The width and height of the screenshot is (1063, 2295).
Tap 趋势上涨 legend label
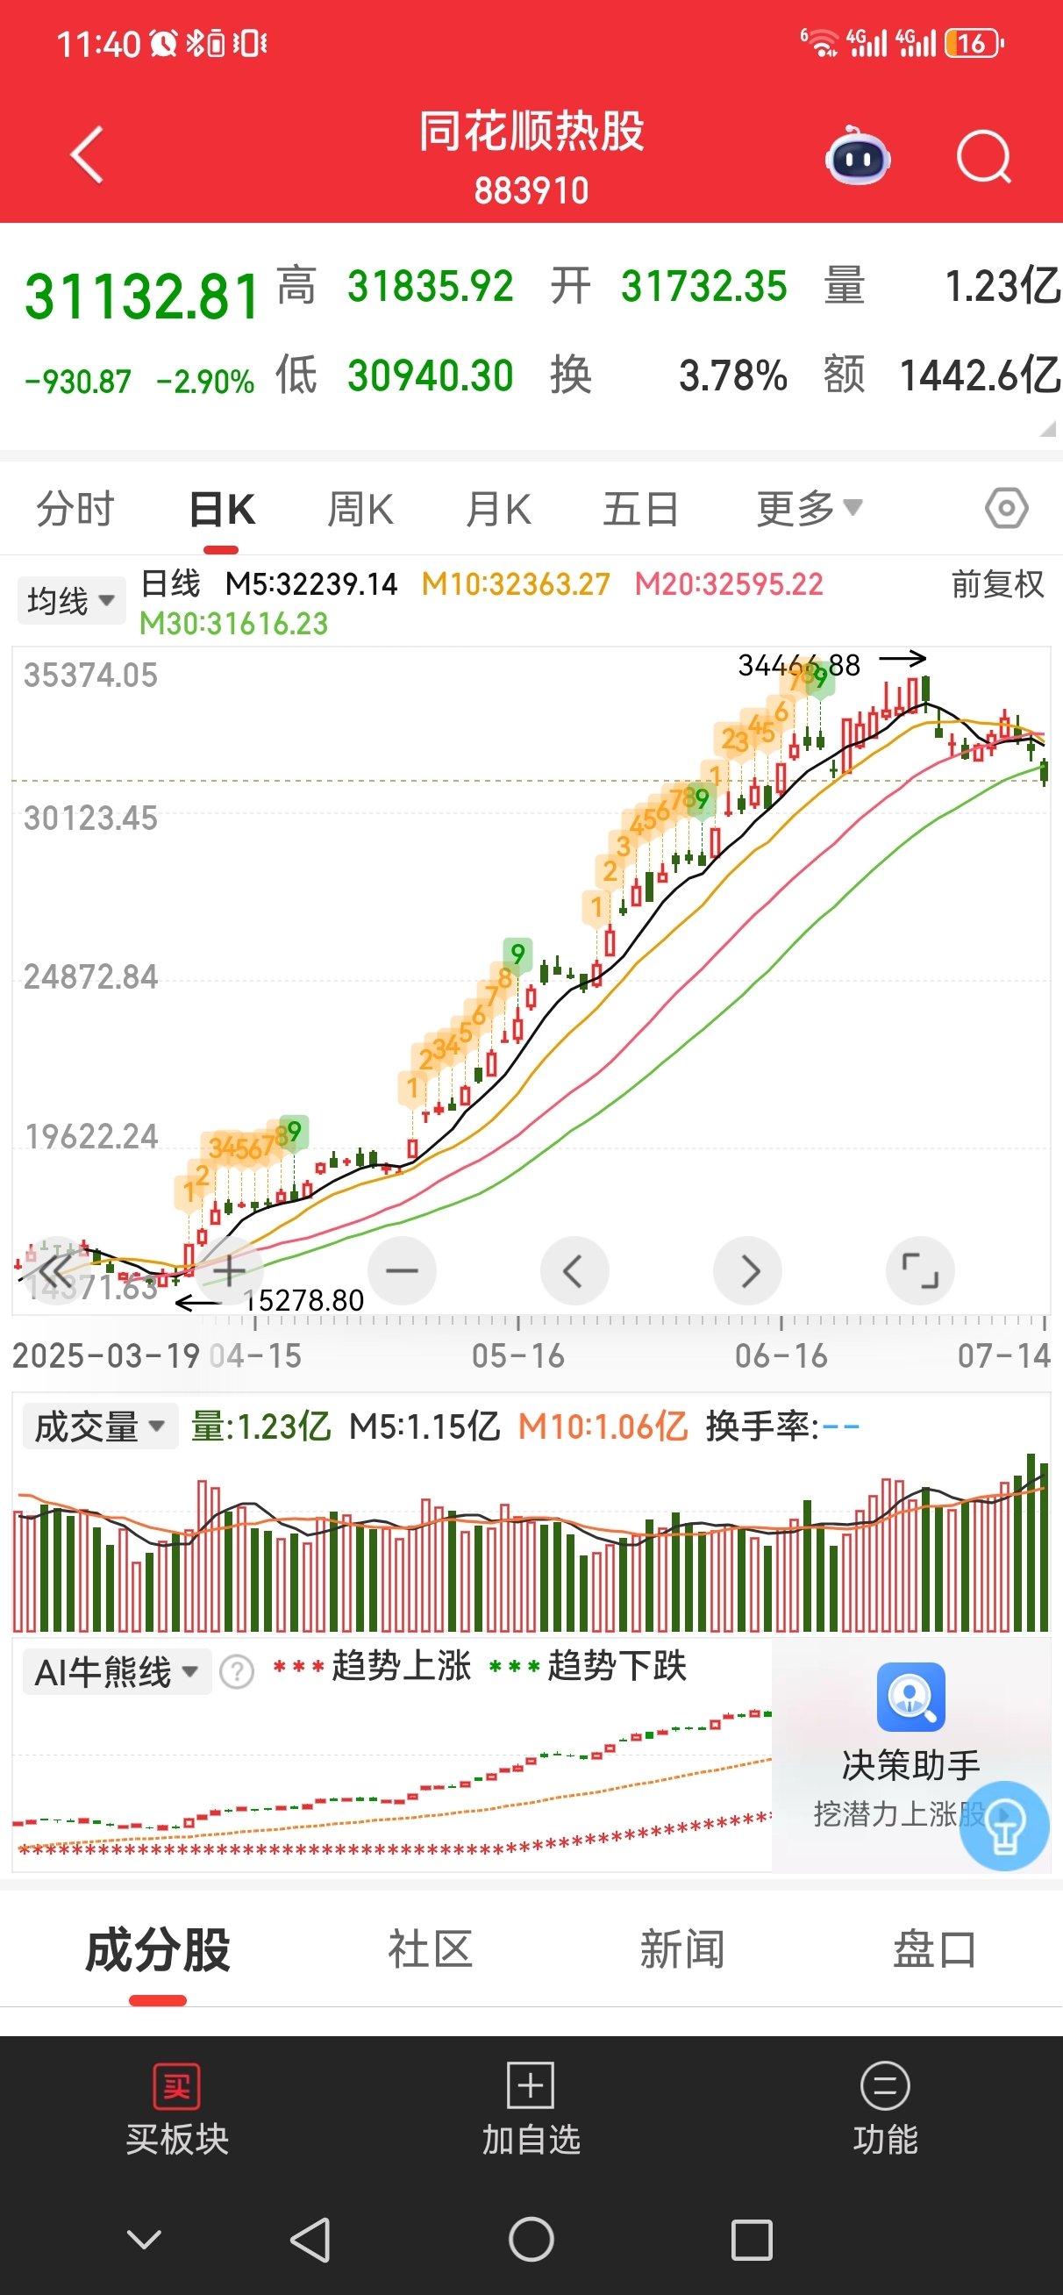(401, 1665)
